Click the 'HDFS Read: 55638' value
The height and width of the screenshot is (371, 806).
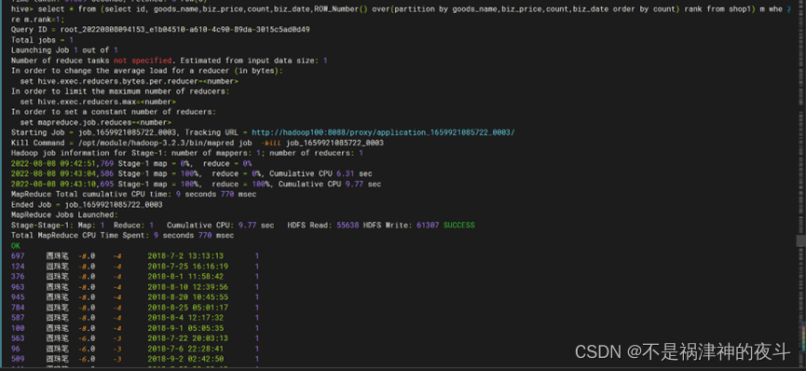point(323,226)
